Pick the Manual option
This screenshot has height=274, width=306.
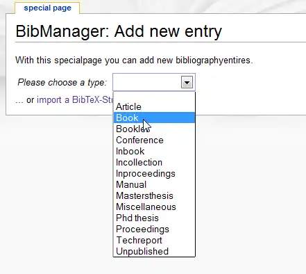pyautogui.click(x=154, y=184)
